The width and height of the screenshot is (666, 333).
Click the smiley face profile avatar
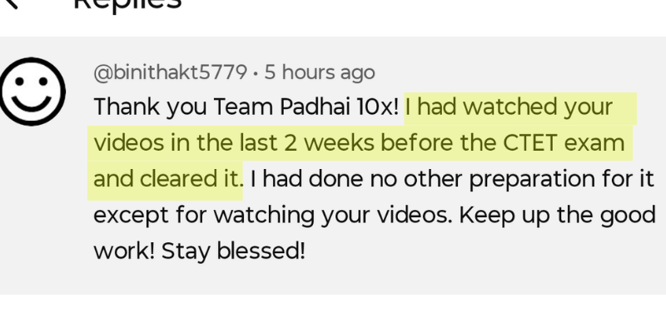(x=32, y=92)
